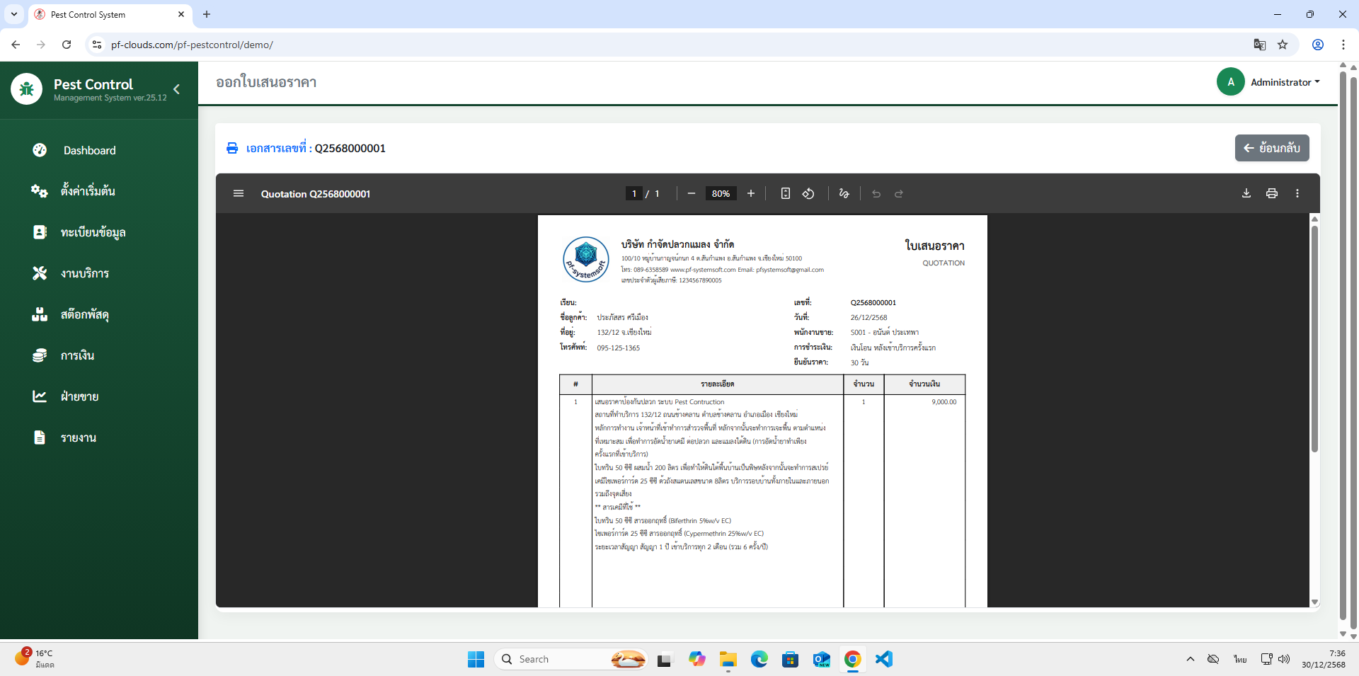Screen dimensions: 1359x676
Task: Collapse the Pest Control sidebar
Action: [177, 89]
